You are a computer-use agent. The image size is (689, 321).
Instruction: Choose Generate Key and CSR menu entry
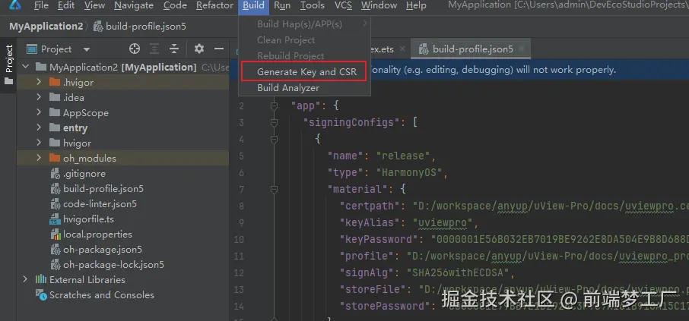point(304,72)
